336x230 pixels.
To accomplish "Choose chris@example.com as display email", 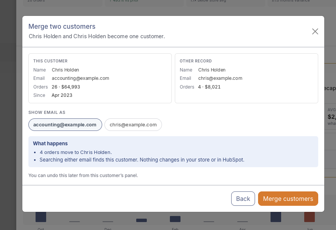I will coord(133,124).
